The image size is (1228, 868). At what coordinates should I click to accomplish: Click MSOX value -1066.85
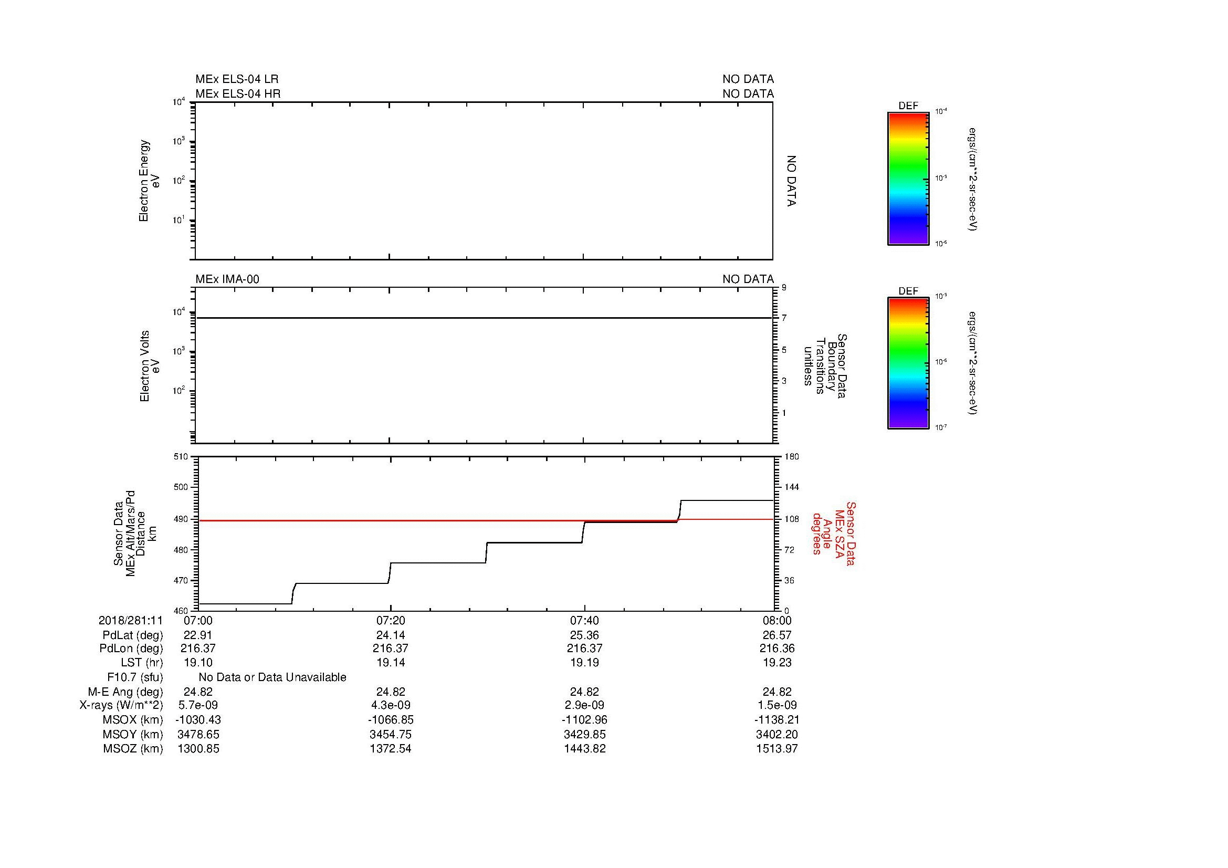coord(391,720)
